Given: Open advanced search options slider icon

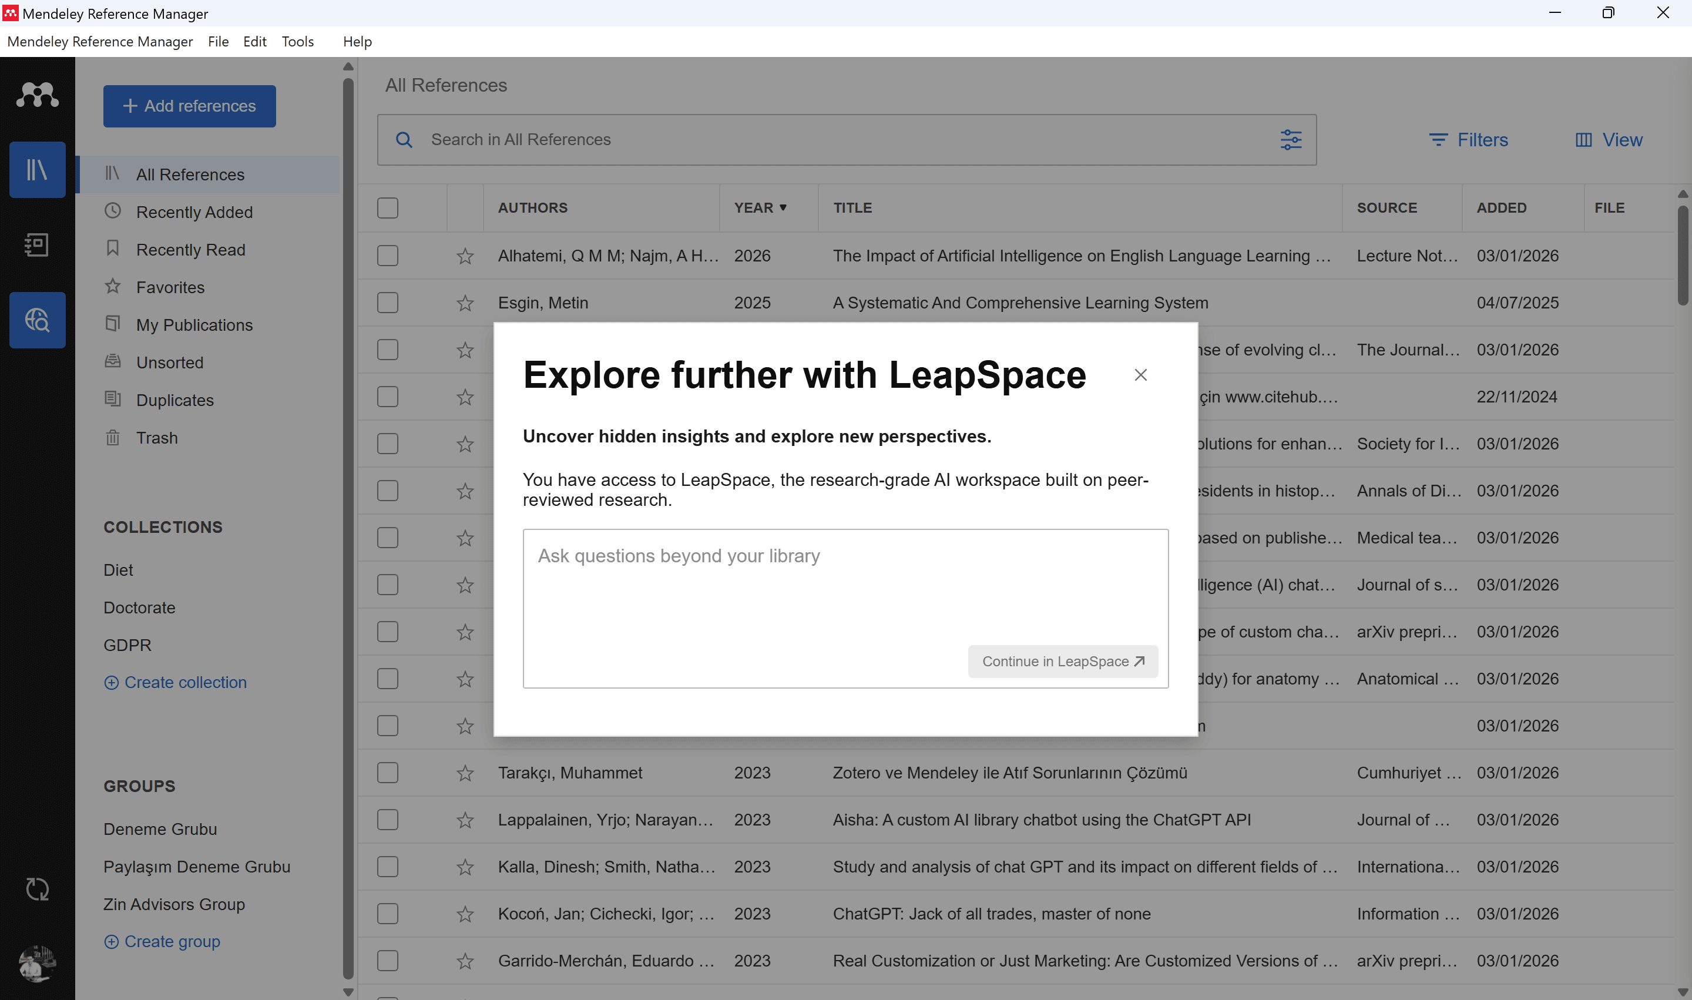Looking at the screenshot, I should [1290, 139].
